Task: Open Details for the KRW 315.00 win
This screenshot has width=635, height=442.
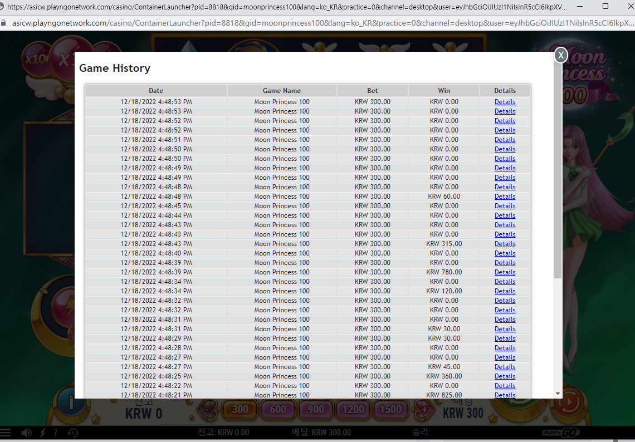Action: click(505, 244)
